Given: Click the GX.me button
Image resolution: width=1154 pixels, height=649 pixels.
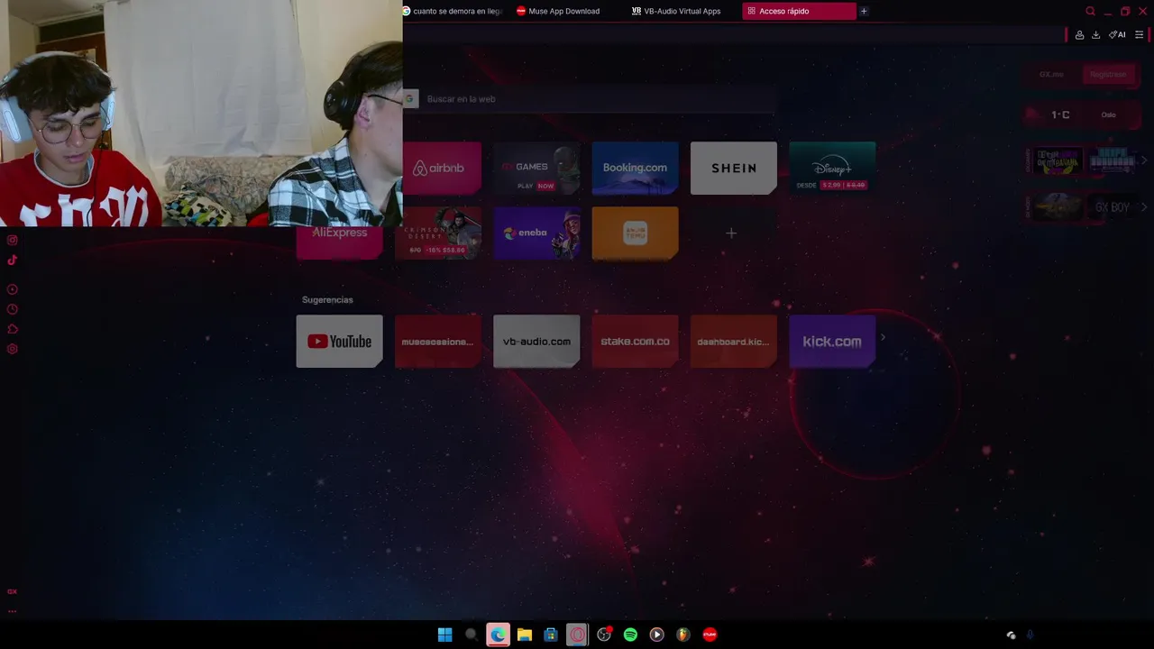Looking at the screenshot, I should coord(1051,75).
